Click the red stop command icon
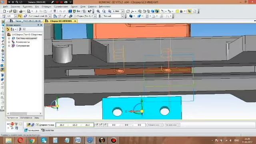This screenshot has height=144, width=256. tap(12, 124)
